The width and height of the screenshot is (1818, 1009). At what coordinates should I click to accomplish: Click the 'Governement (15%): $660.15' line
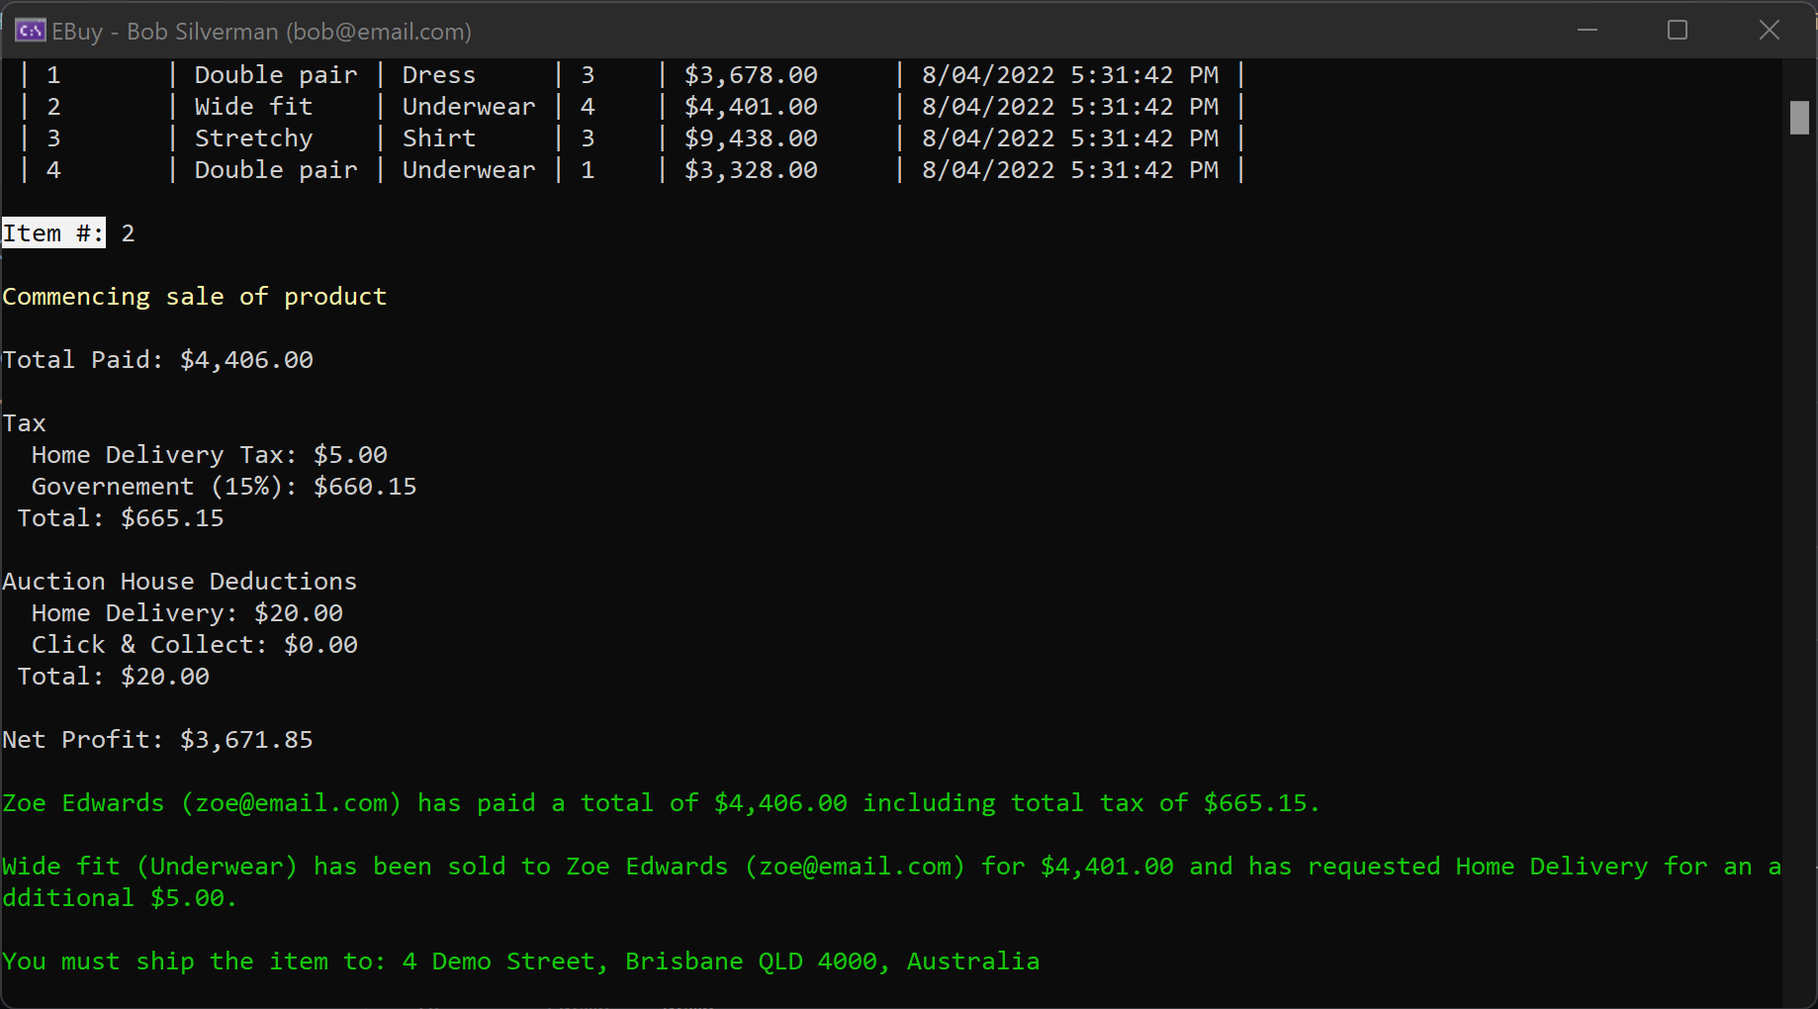pyautogui.click(x=225, y=487)
